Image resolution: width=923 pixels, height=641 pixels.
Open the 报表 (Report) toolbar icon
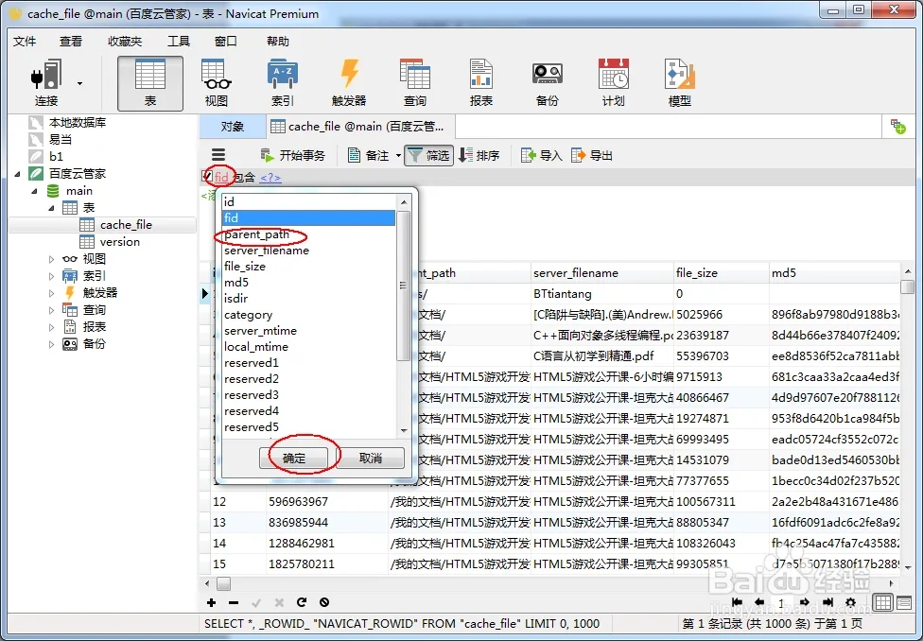coord(481,82)
